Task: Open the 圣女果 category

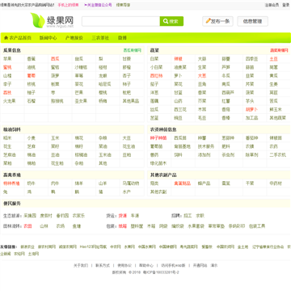Action: pyautogui.click(x=81, y=101)
